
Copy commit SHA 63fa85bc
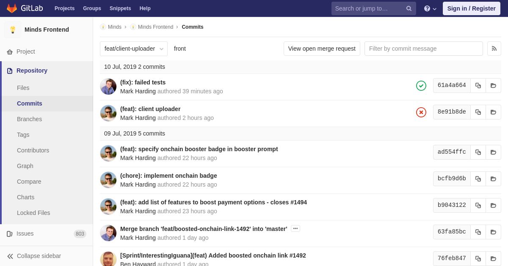click(478, 232)
